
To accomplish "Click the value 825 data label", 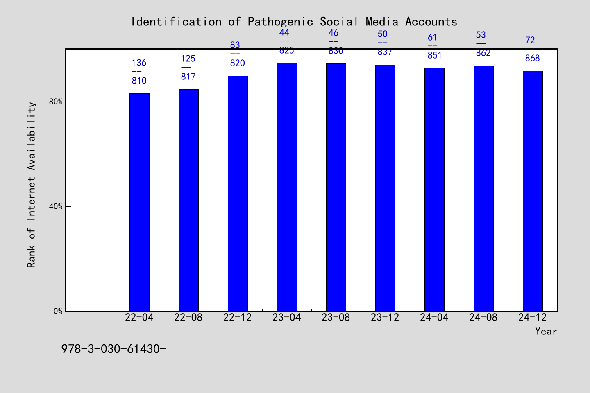I will 287,50.
